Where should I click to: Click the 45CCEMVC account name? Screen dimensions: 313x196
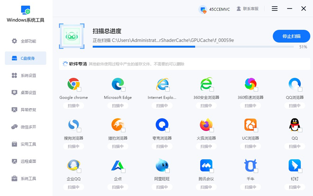coord(219,10)
